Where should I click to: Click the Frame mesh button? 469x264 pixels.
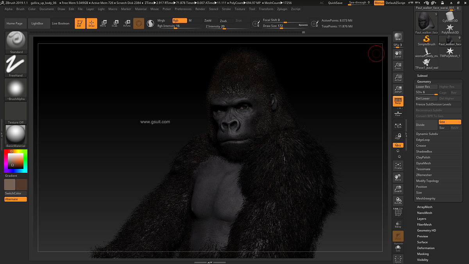pyautogui.click(x=398, y=165)
